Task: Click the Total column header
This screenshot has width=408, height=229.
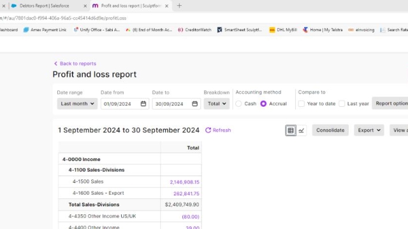Action: (193, 148)
